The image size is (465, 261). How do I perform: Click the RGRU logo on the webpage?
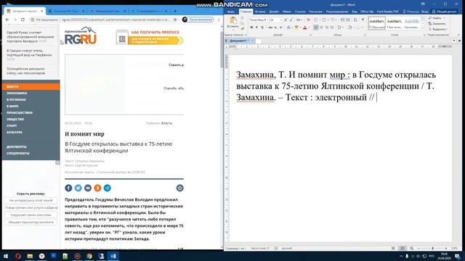[x=81, y=36]
